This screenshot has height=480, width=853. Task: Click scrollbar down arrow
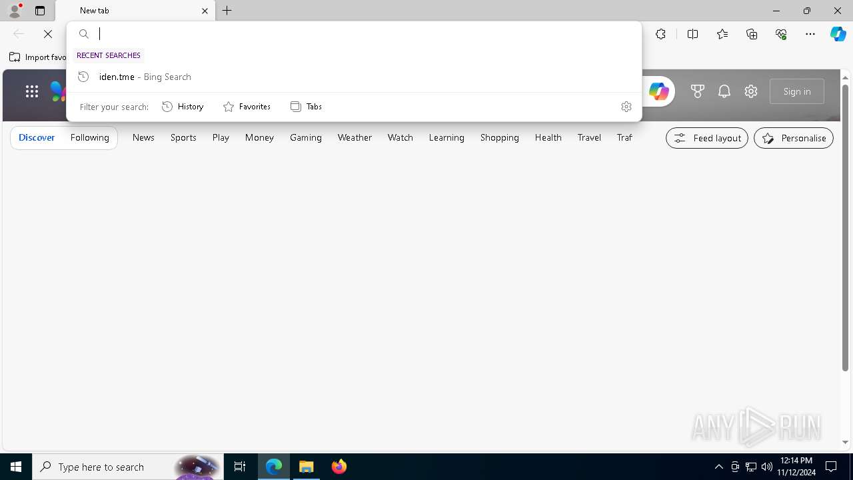click(845, 443)
